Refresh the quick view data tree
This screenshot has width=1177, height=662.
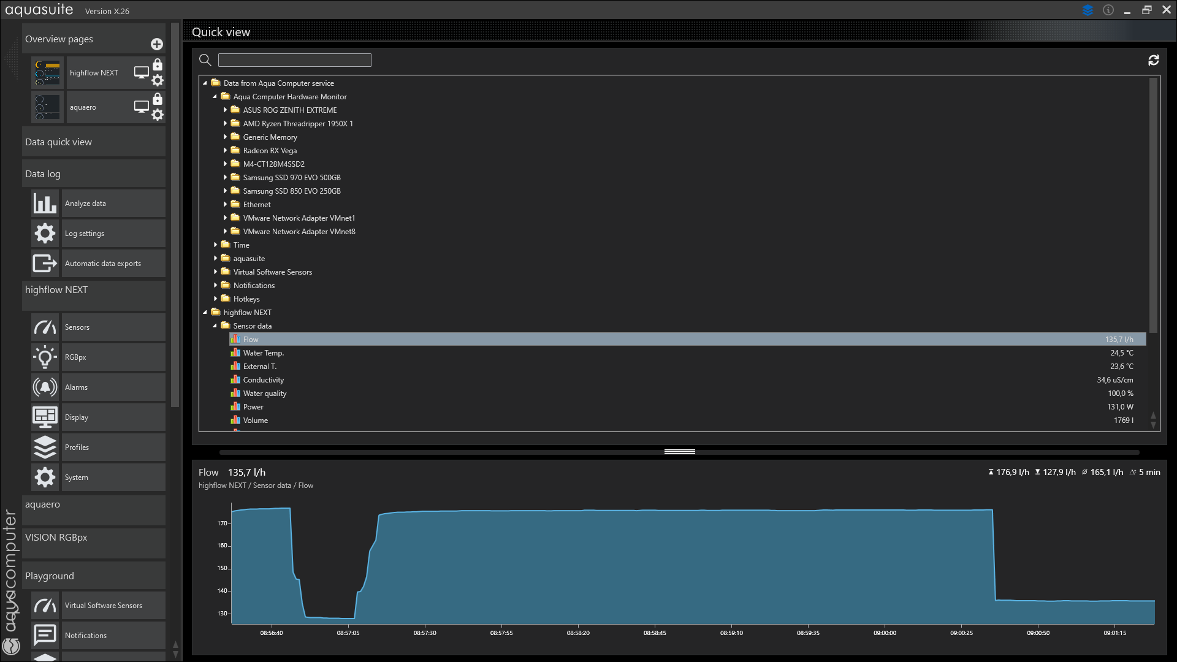tap(1153, 59)
